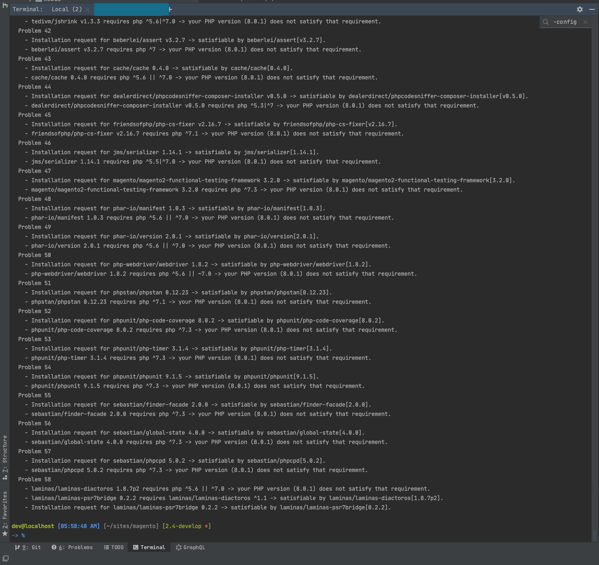The width and height of the screenshot is (599, 565).
Task: Click 'Installation request for beberlei/assert v3.2.7' line
Action: point(175,40)
